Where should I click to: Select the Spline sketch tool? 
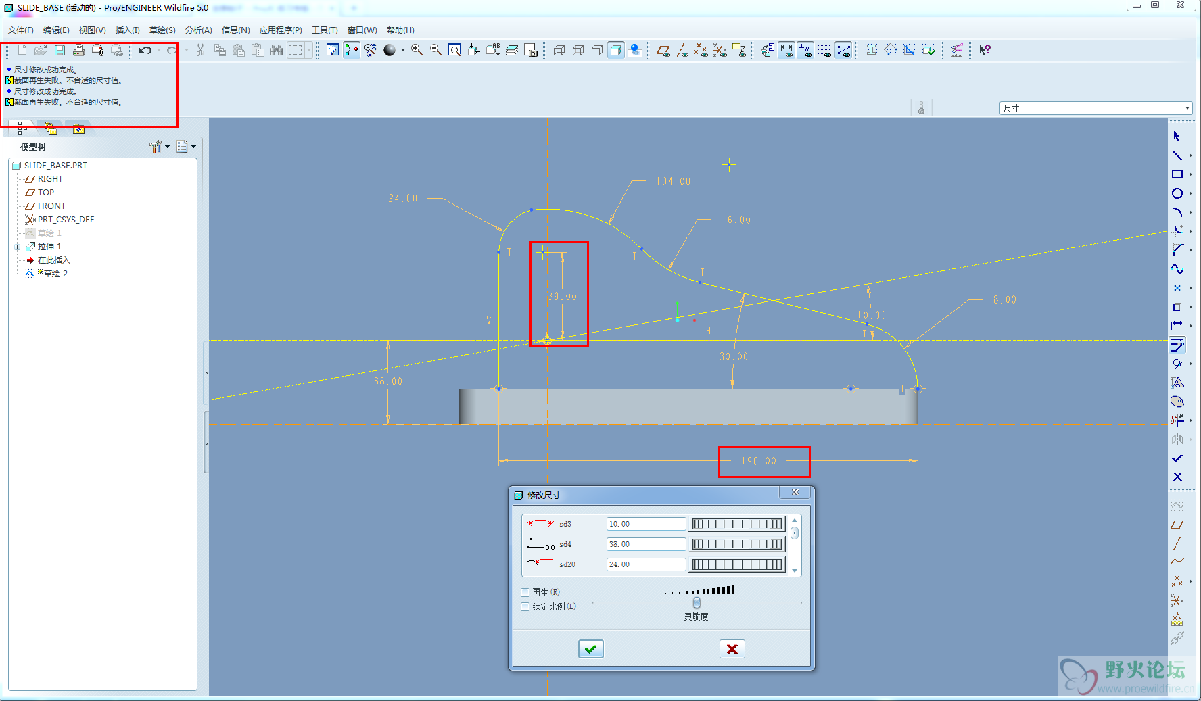click(x=1177, y=269)
